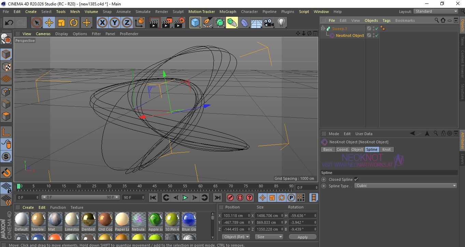The width and height of the screenshot is (465, 247).
Task: Open the Simulate menu
Action: pos(143,12)
